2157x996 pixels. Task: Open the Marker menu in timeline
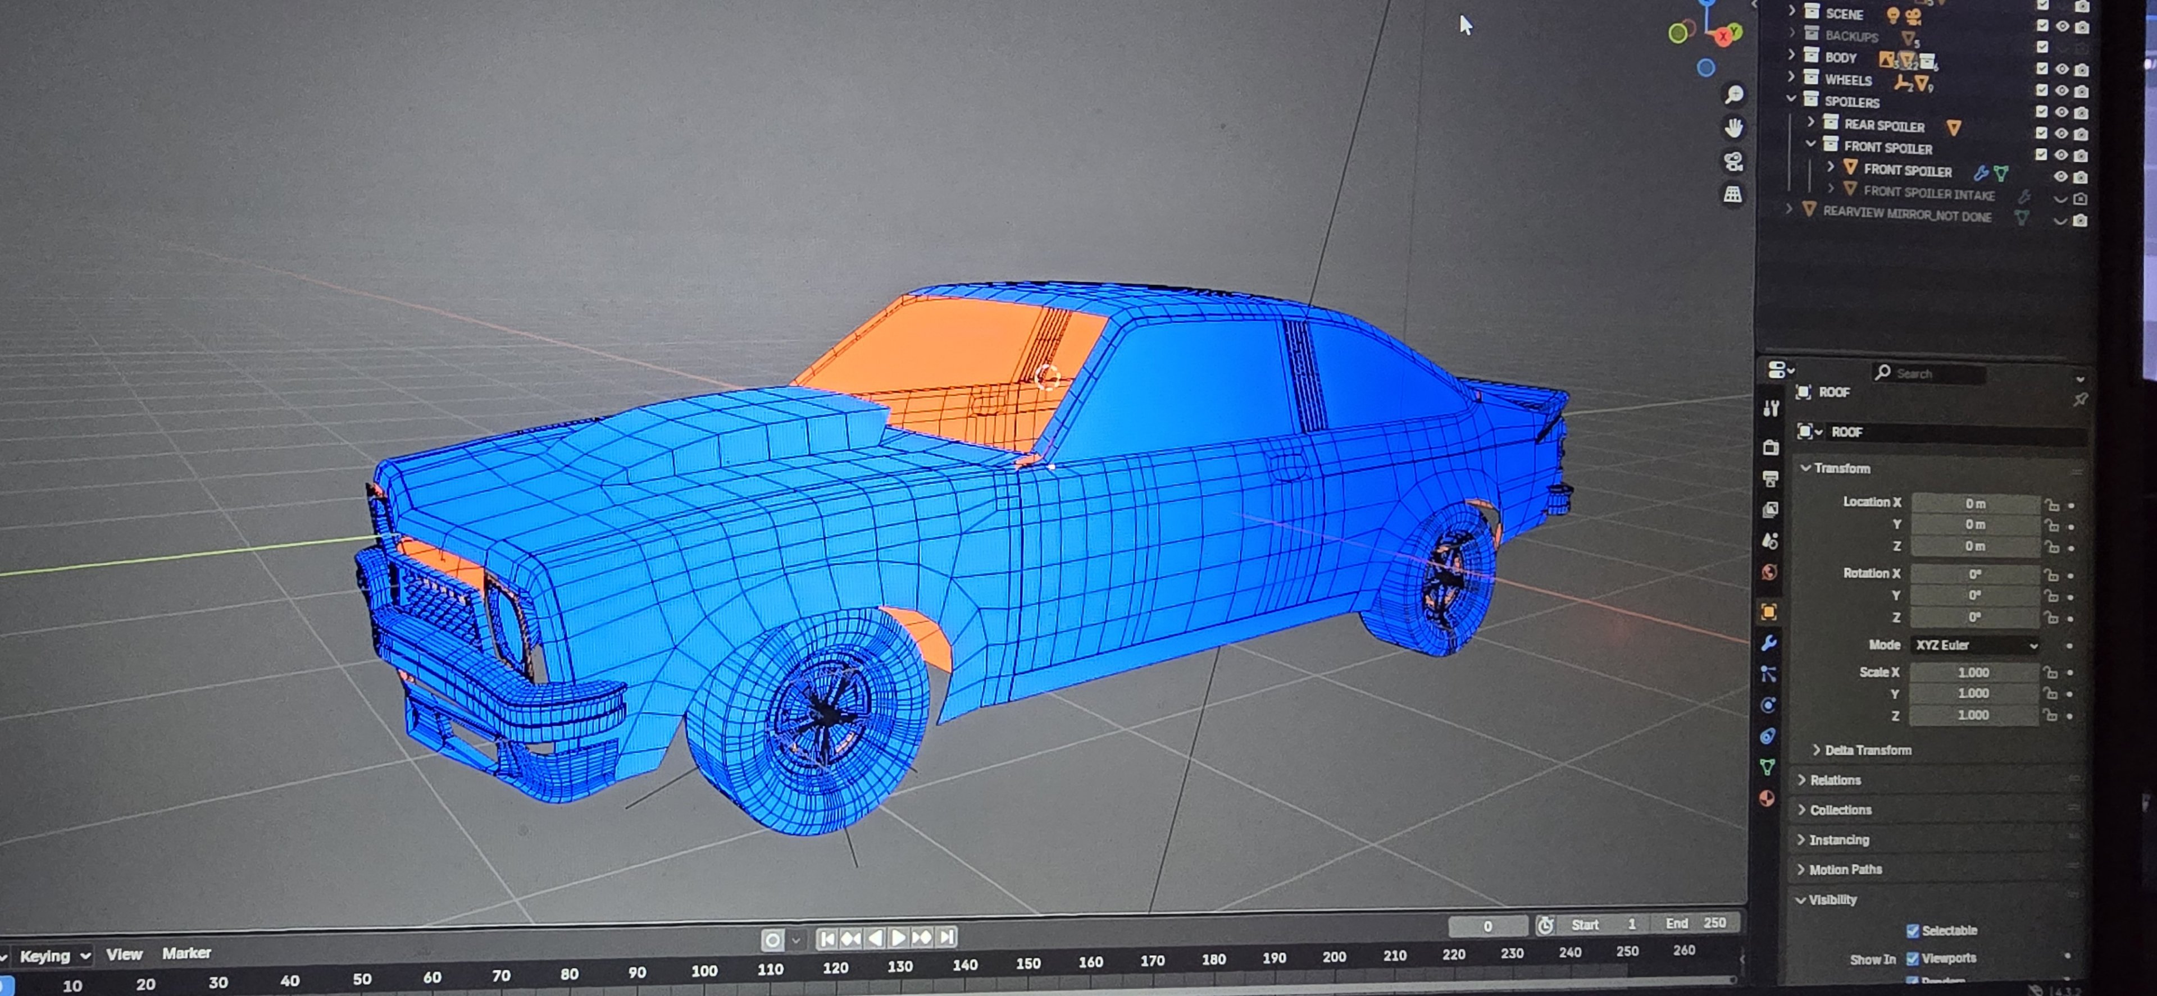[186, 953]
